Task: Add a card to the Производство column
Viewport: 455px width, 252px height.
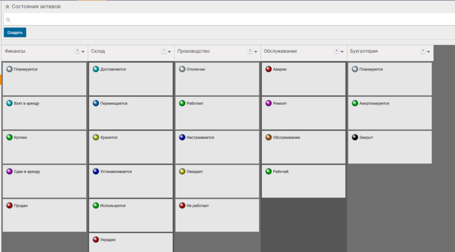Action: coord(255,51)
